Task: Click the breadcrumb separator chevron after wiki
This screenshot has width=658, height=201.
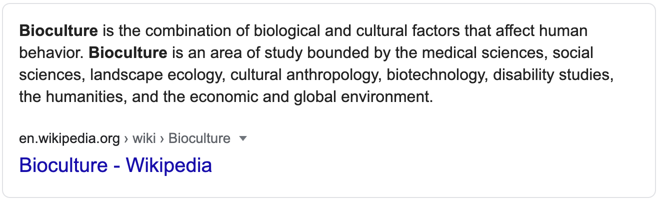Action: click(x=162, y=138)
